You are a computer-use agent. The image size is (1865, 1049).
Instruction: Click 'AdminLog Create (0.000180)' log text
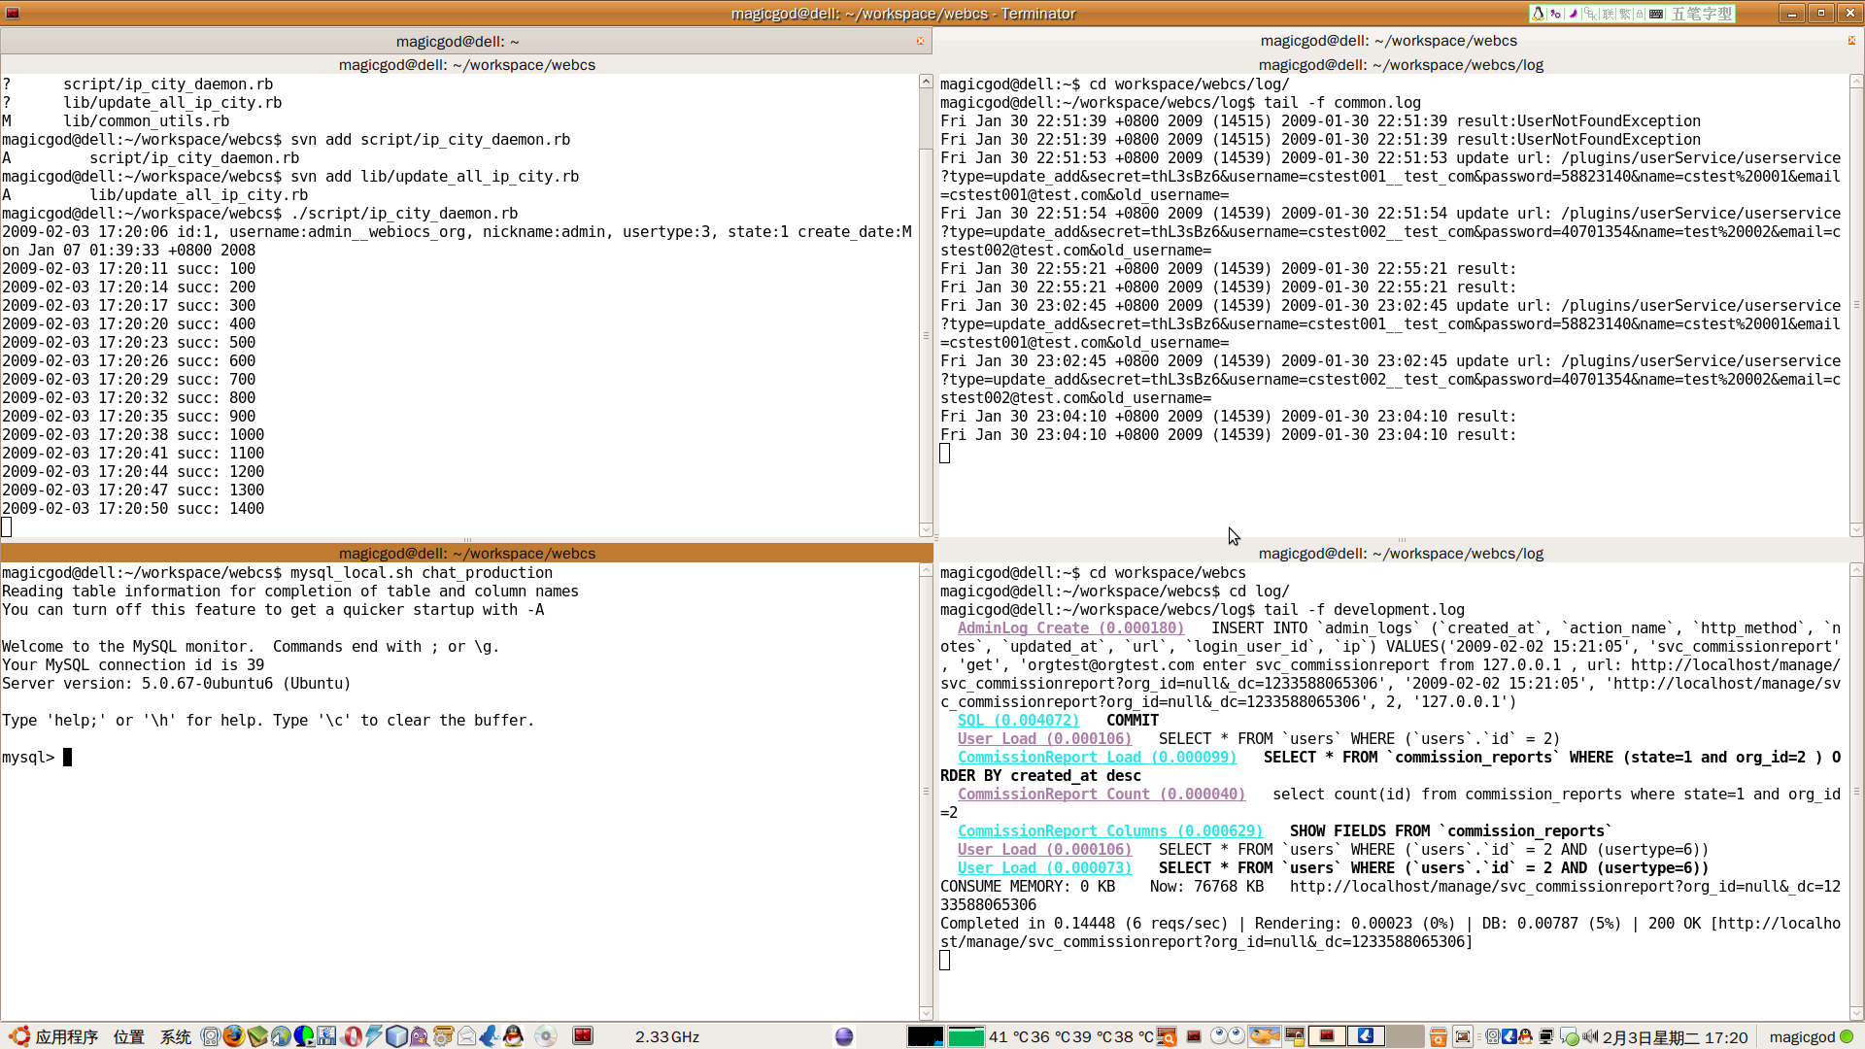1070,628
